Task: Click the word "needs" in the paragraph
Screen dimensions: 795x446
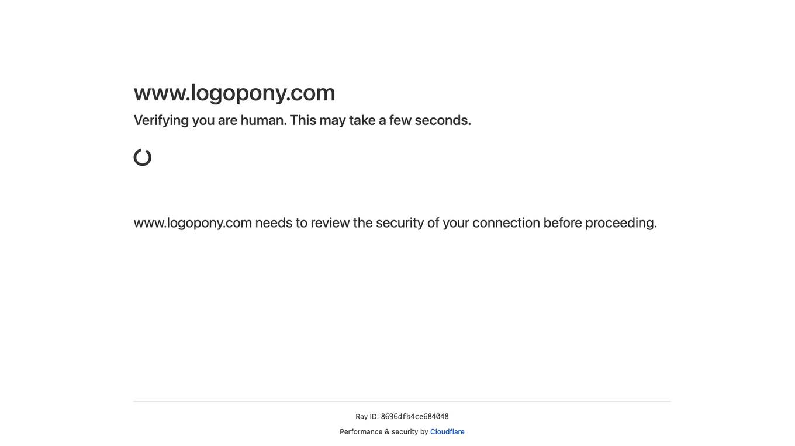Action: tap(274, 223)
